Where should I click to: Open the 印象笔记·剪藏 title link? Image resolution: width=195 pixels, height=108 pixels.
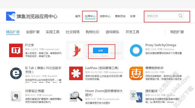(x=35, y=91)
